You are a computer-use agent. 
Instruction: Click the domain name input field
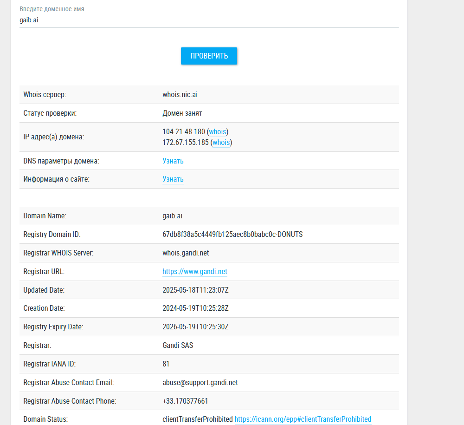point(209,20)
